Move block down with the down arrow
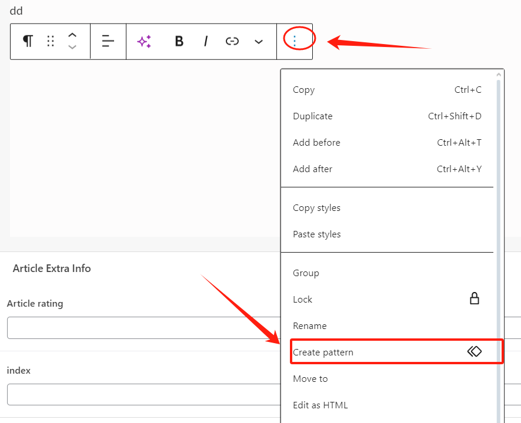 [72, 48]
